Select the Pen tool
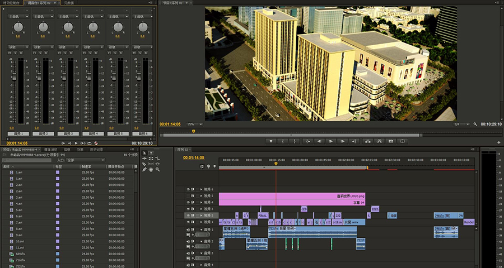 coord(144,170)
